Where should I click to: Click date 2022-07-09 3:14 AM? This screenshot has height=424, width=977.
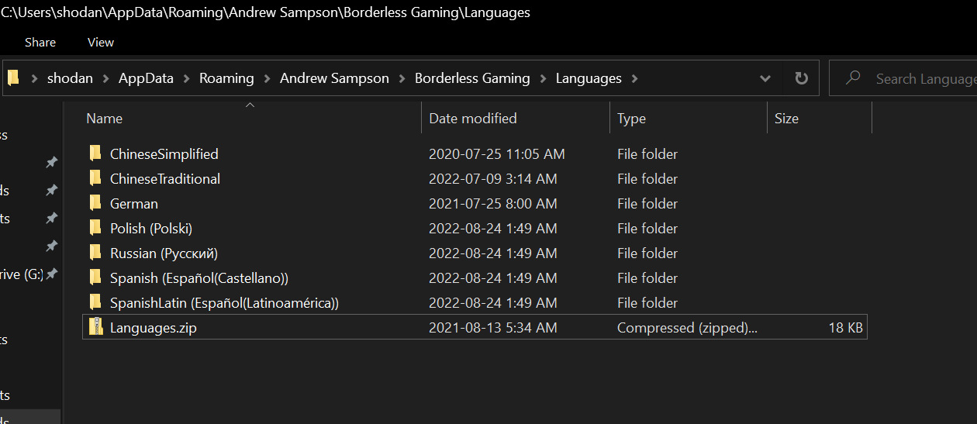(x=493, y=178)
